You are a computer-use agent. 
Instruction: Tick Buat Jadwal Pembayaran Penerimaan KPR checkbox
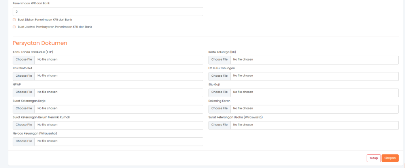pyautogui.click(x=14, y=27)
